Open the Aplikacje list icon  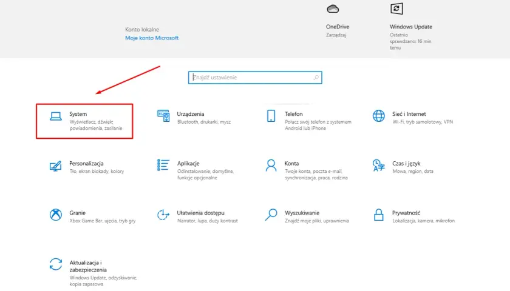point(163,165)
